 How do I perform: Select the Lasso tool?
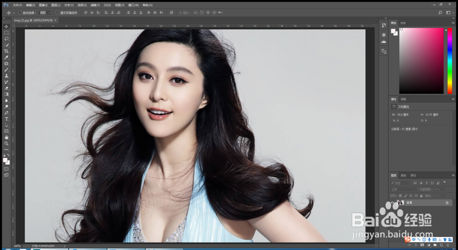pyautogui.click(x=6, y=39)
